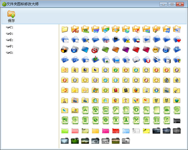Screen dimensions: 188x150
Task: Choose the green folder with gear symbol
Action: 106,120
